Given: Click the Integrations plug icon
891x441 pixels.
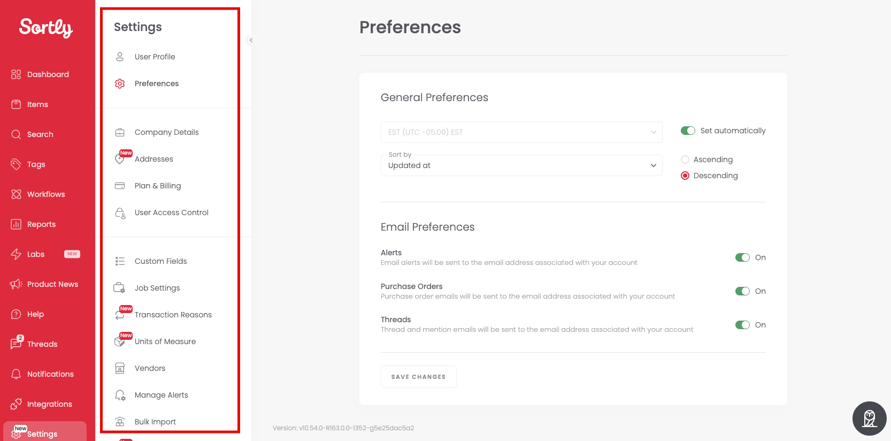Looking at the screenshot, I should coord(16,404).
